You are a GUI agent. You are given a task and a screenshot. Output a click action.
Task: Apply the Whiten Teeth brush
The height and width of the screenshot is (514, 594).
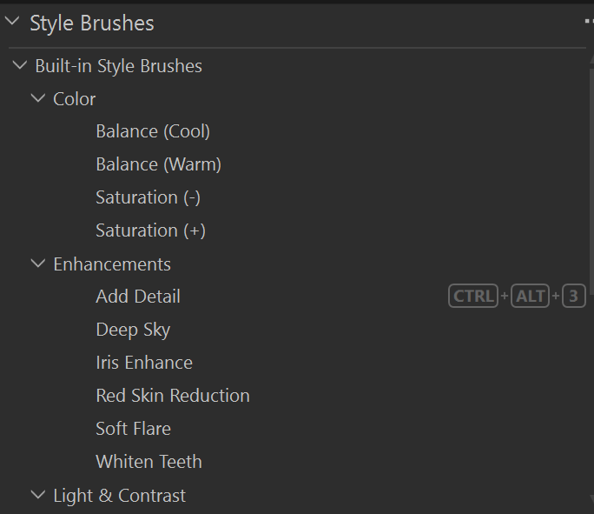click(x=148, y=462)
